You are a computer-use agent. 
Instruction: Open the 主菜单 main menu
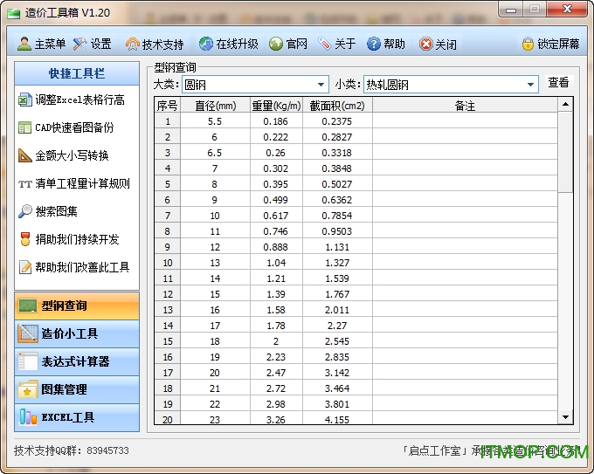click(41, 44)
